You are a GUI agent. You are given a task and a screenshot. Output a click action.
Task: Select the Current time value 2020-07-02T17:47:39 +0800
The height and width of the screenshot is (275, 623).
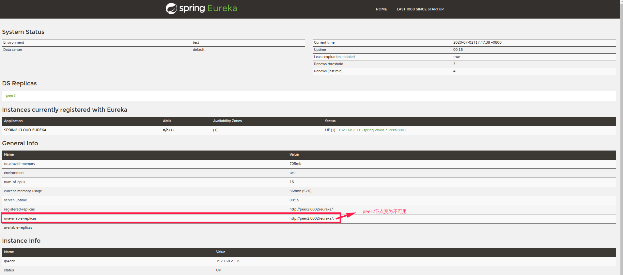(x=477, y=42)
